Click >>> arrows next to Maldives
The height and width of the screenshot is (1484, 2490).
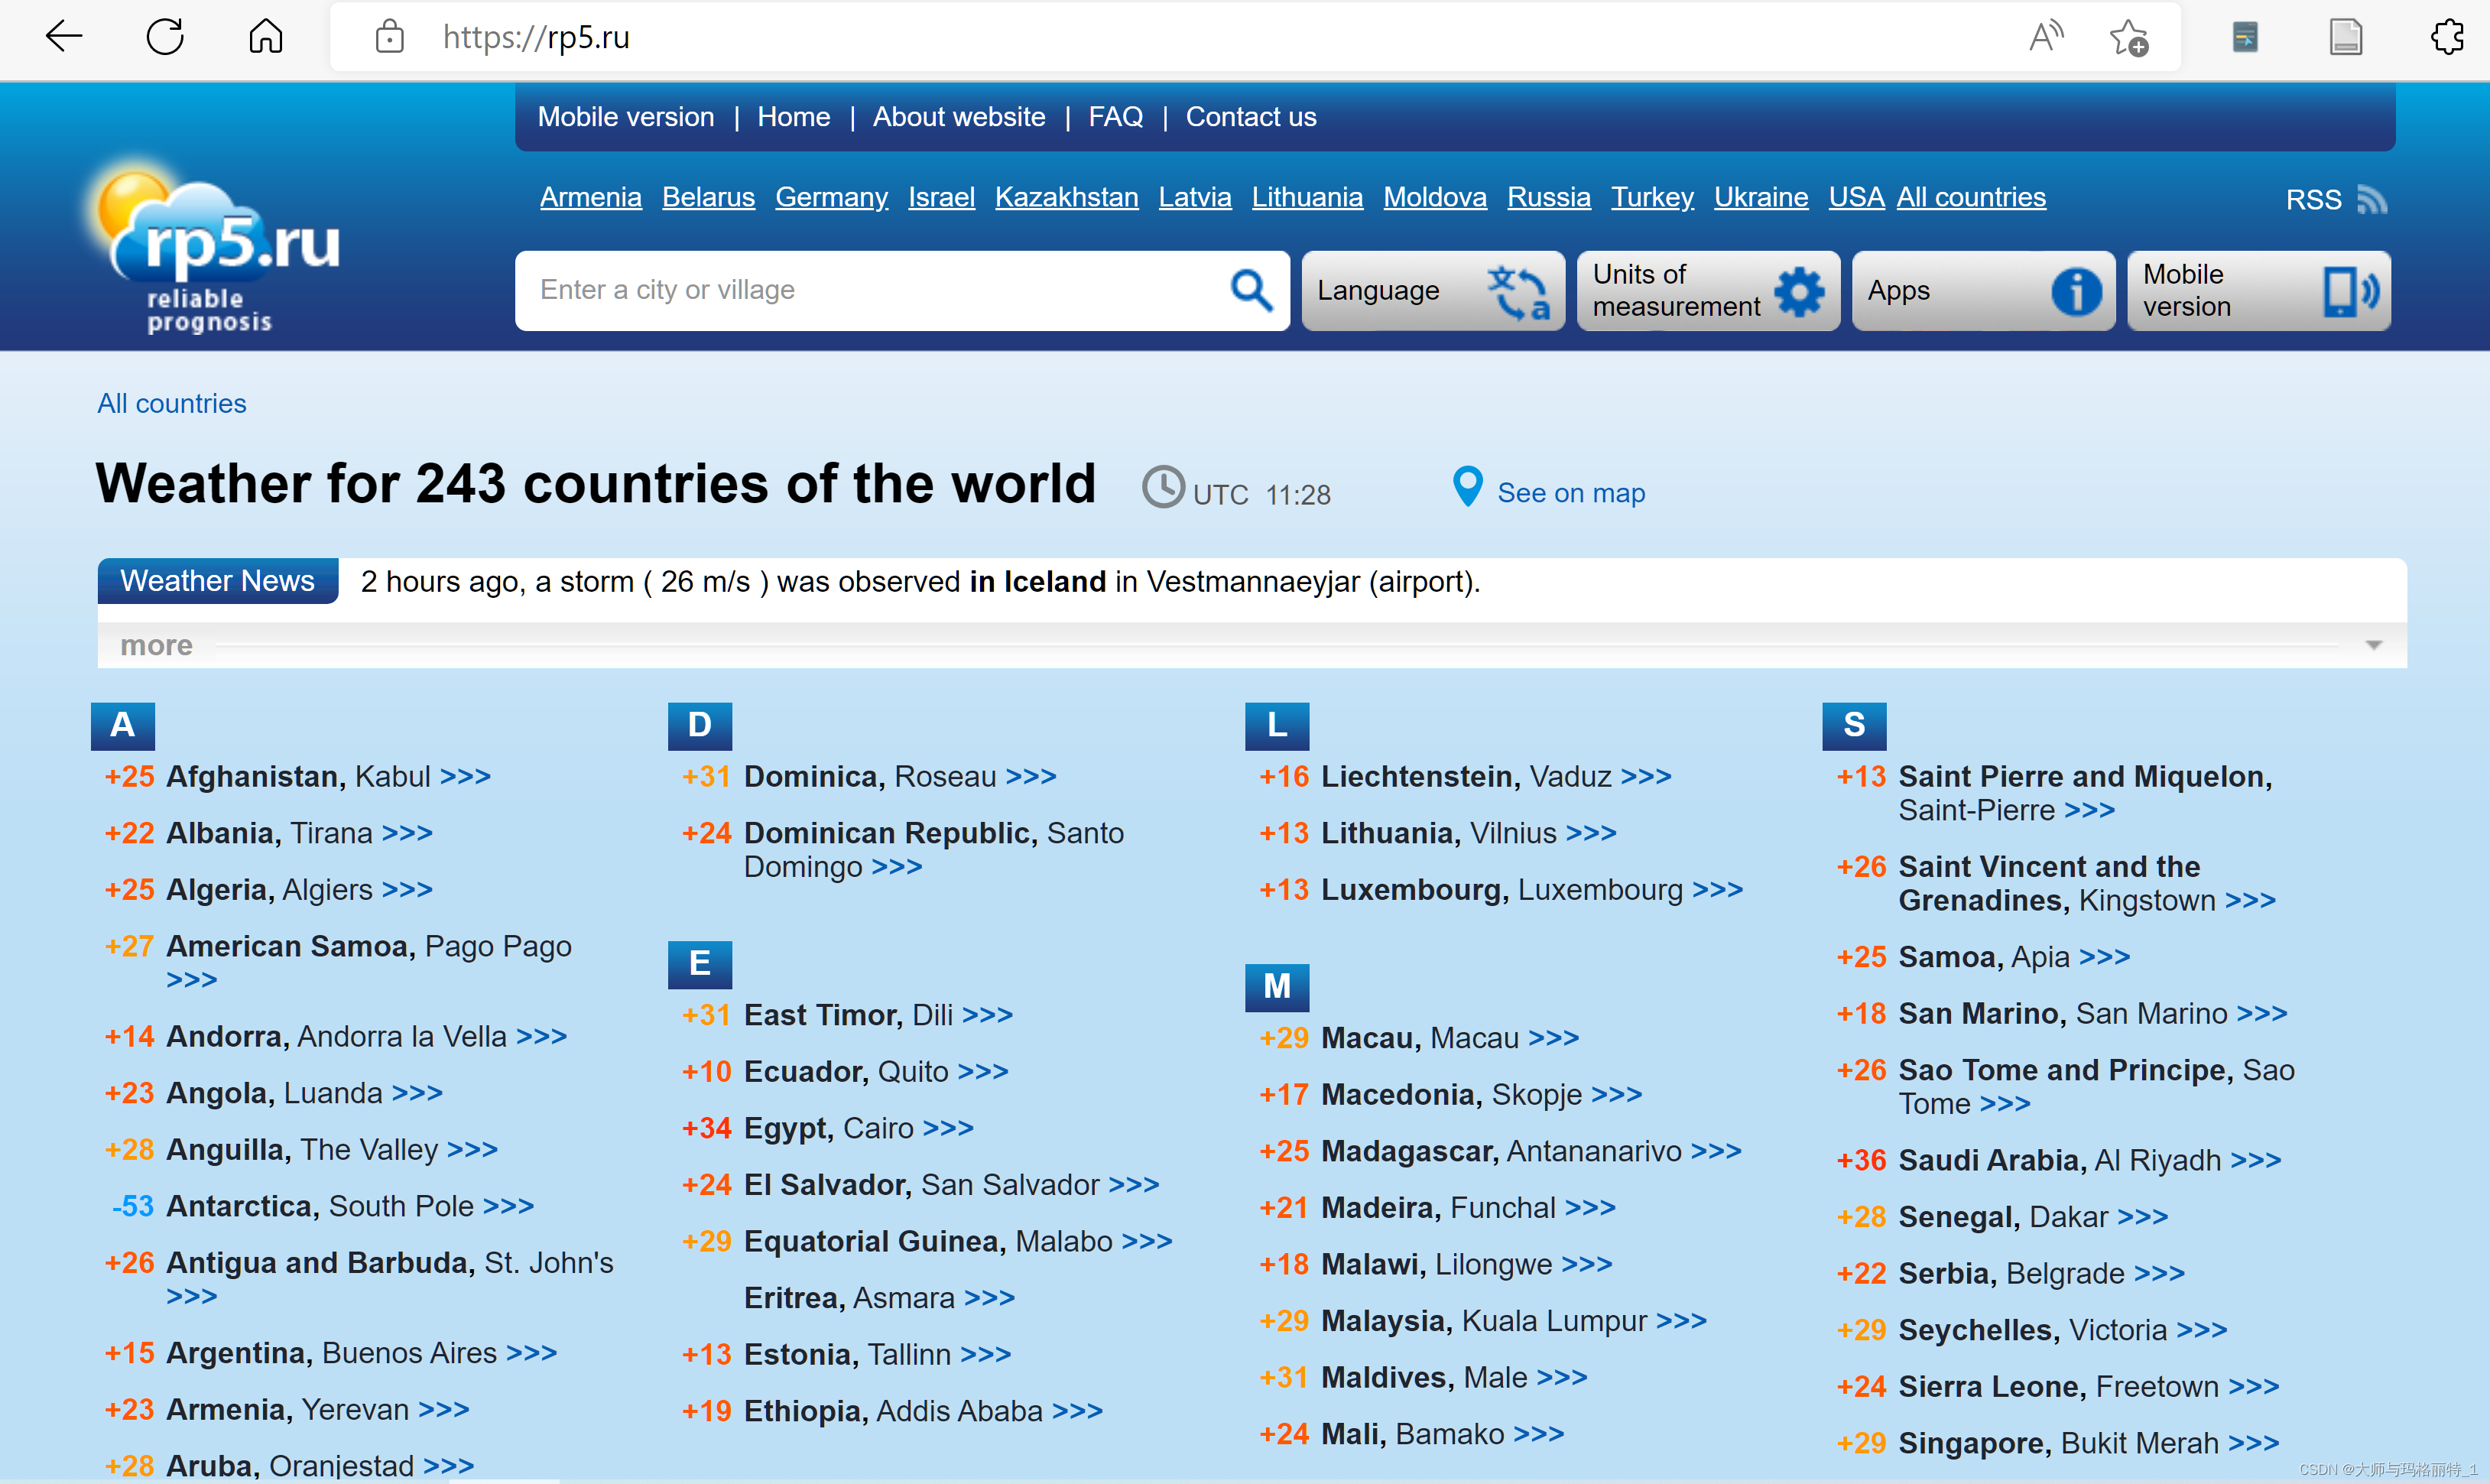pos(1562,1377)
